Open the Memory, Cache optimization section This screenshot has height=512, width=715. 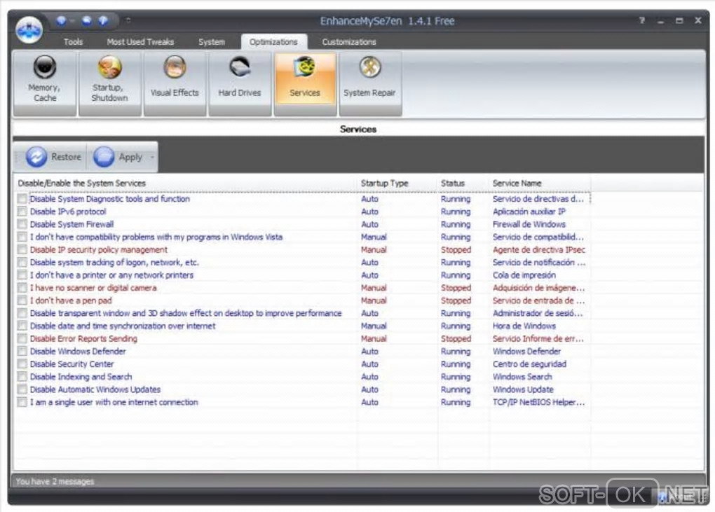pos(45,83)
